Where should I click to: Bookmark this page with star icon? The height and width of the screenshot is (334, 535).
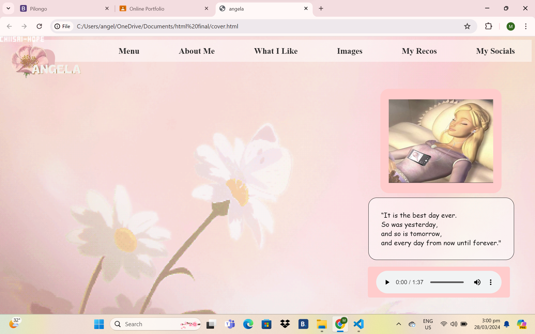[467, 26]
